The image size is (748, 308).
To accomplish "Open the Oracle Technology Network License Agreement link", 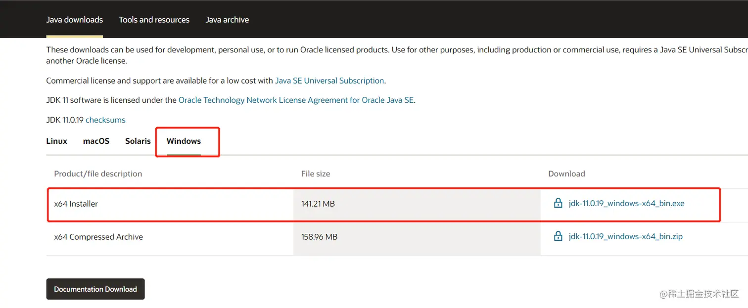I will (296, 100).
